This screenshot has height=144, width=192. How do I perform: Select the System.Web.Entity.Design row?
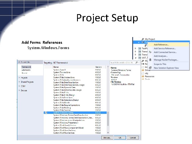click(75, 95)
